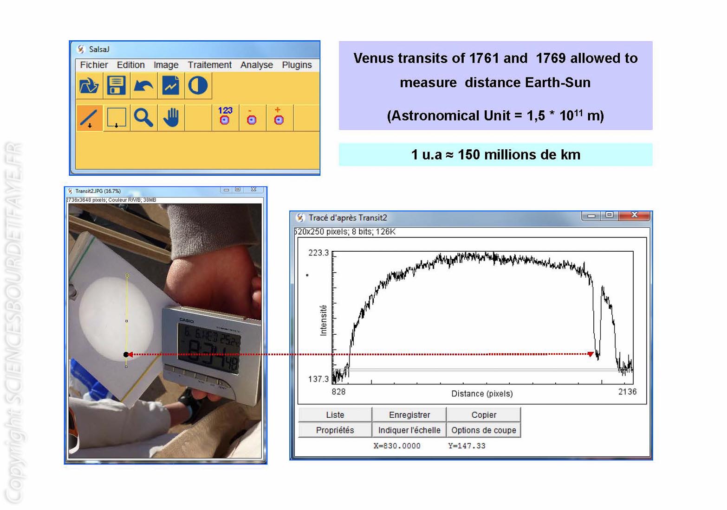This screenshot has height=510, width=727.
Task: Click the plot profile graph icon
Action: tap(171, 86)
